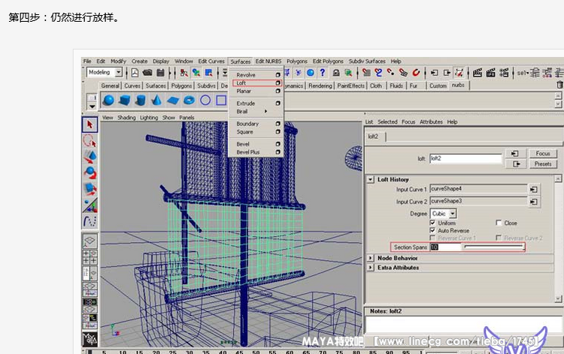Switch to the Polygons shelf tab
Screen dimensions: 564x354
pos(182,86)
